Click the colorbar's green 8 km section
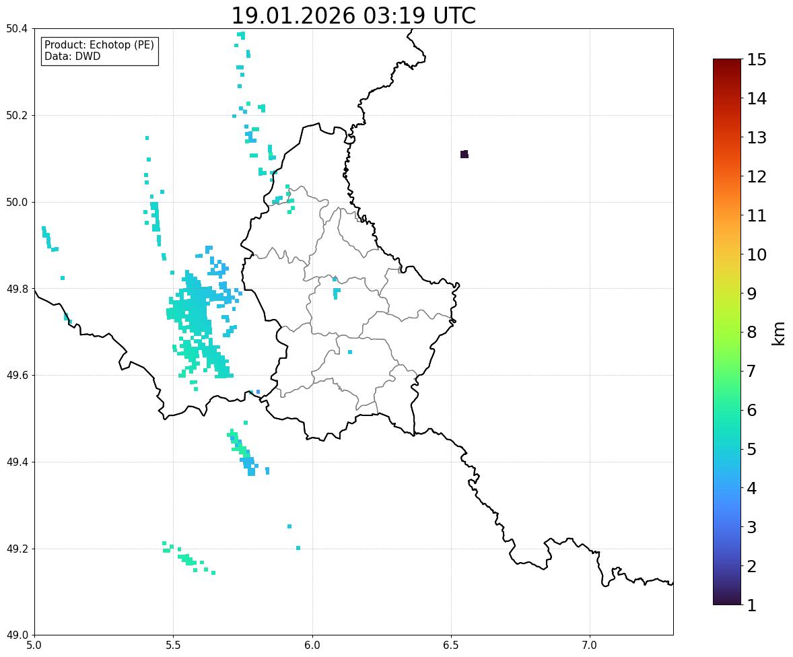This screenshot has width=793, height=657. (727, 332)
